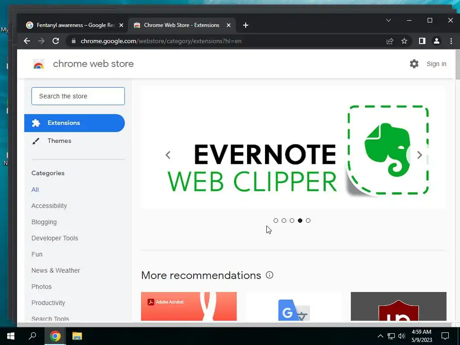The image size is (460, 345).
Task: Open network status tray icon
Action: click(x=391, y=336)
